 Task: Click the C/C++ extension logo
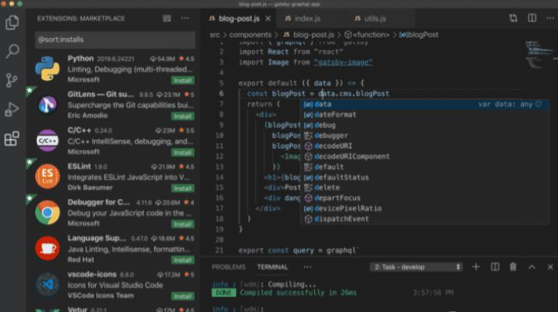[47, 140]
